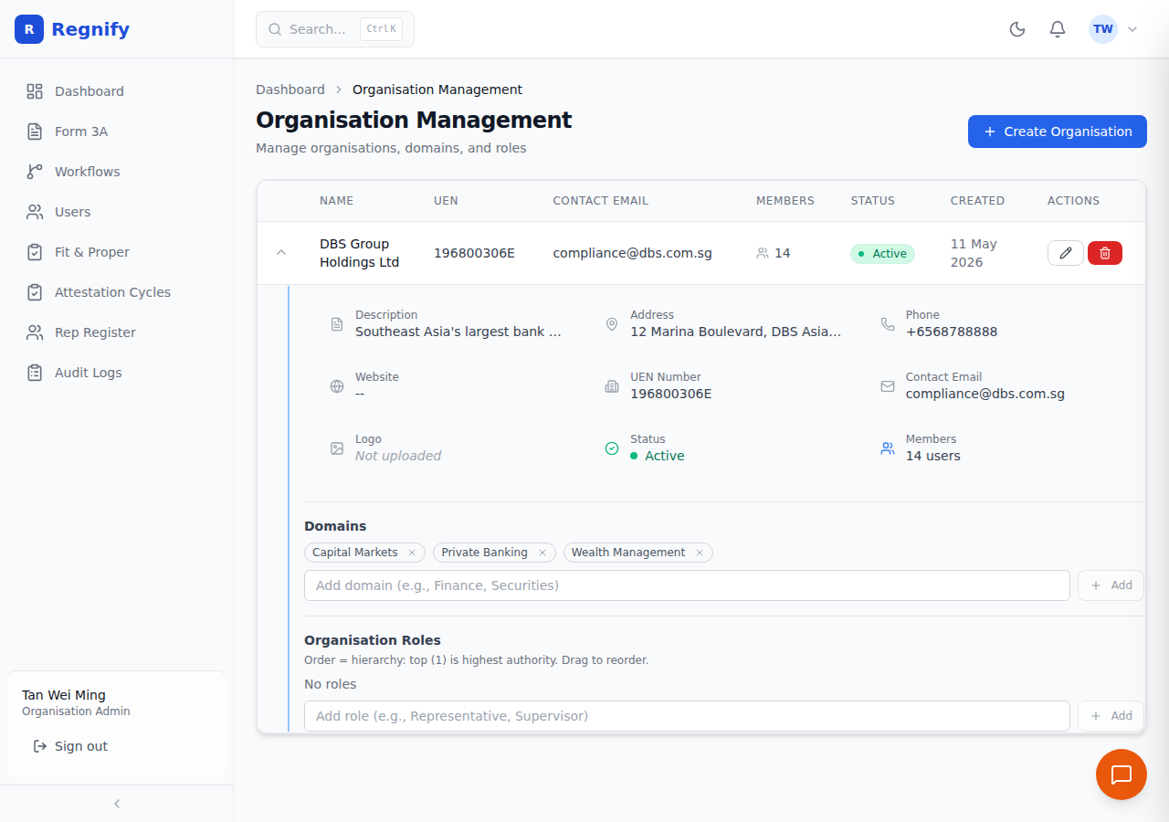1169x822 pixels.
Task: Click the Not uploaded logo text
Action: tap(398, 456)
